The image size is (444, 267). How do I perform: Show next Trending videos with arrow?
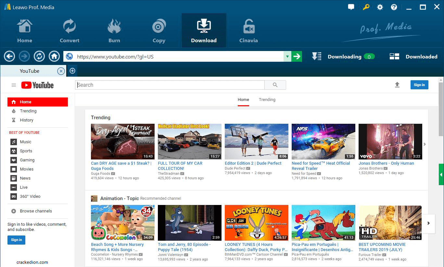pyautogui.click(x=425, y=144)
